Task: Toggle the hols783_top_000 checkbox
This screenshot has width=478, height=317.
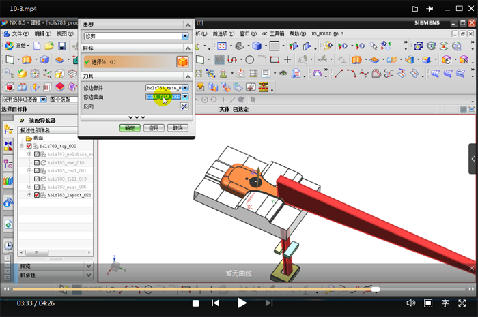Action: pos(29,146)
